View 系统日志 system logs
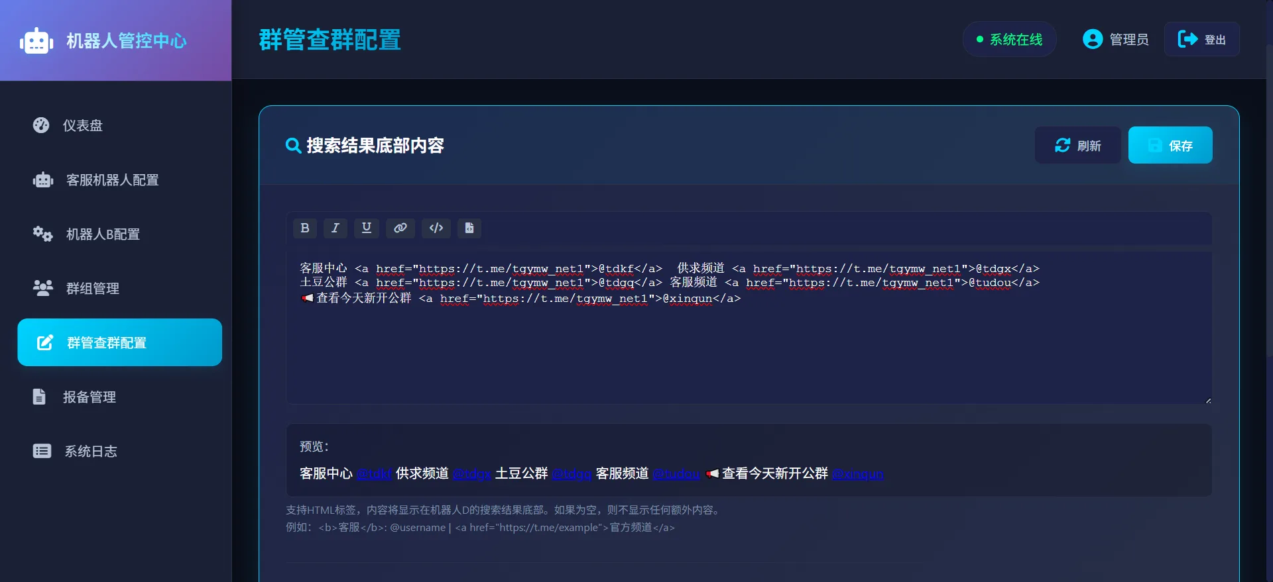Screen dimensions: 1273x582 pos(91,452)
